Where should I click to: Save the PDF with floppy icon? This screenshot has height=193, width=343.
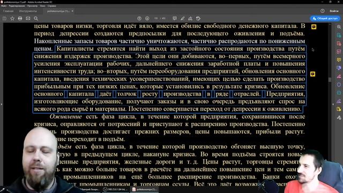(4, 19)
